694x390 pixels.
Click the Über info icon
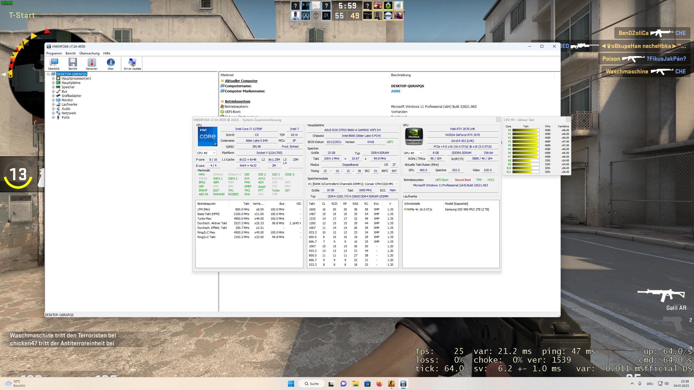111,64
